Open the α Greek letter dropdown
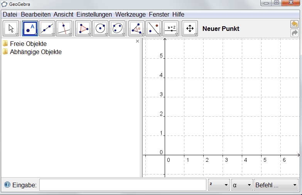This screenshot has height=195, width=302. pos(242,185)
